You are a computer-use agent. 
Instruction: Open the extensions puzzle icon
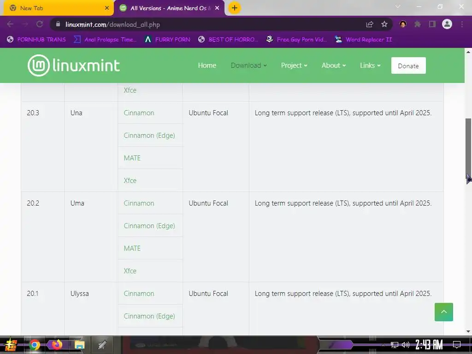418,24
